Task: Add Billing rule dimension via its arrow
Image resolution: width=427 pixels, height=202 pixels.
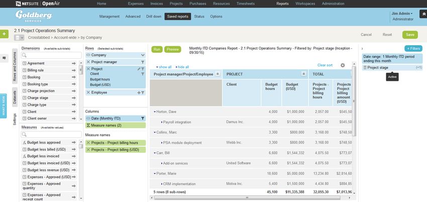Action: [73, 70]
